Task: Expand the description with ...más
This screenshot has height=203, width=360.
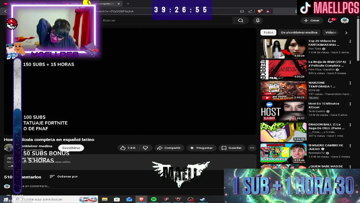Action: click(10, 166)
